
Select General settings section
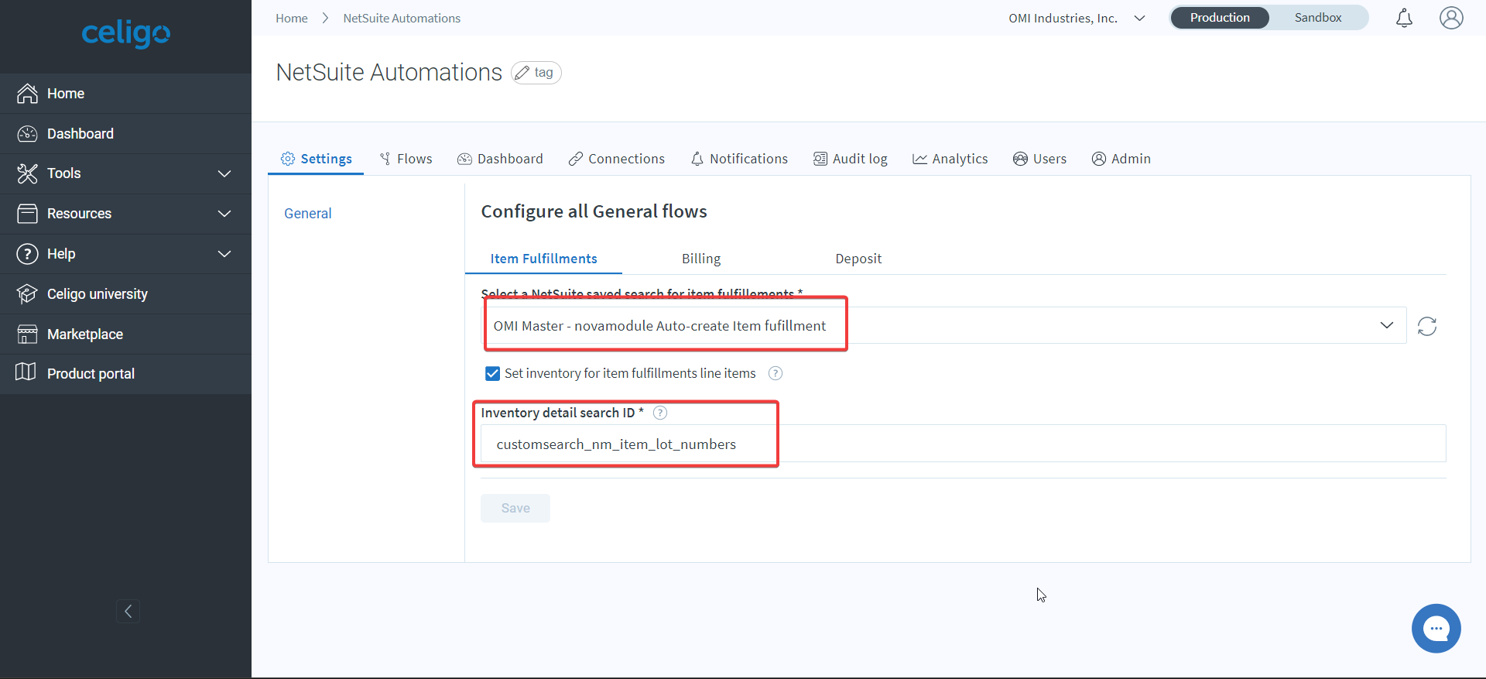[308, 214]
